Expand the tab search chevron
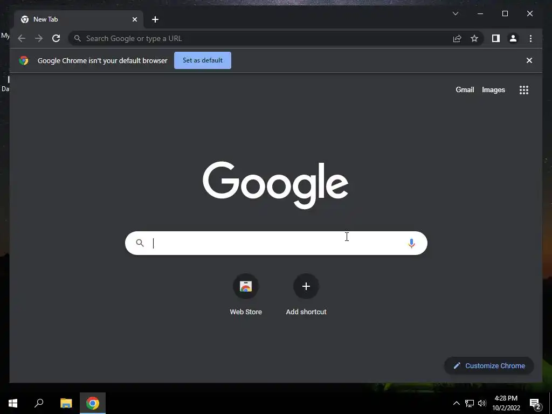This screenshot has height=414, width=552. [455, 13]
